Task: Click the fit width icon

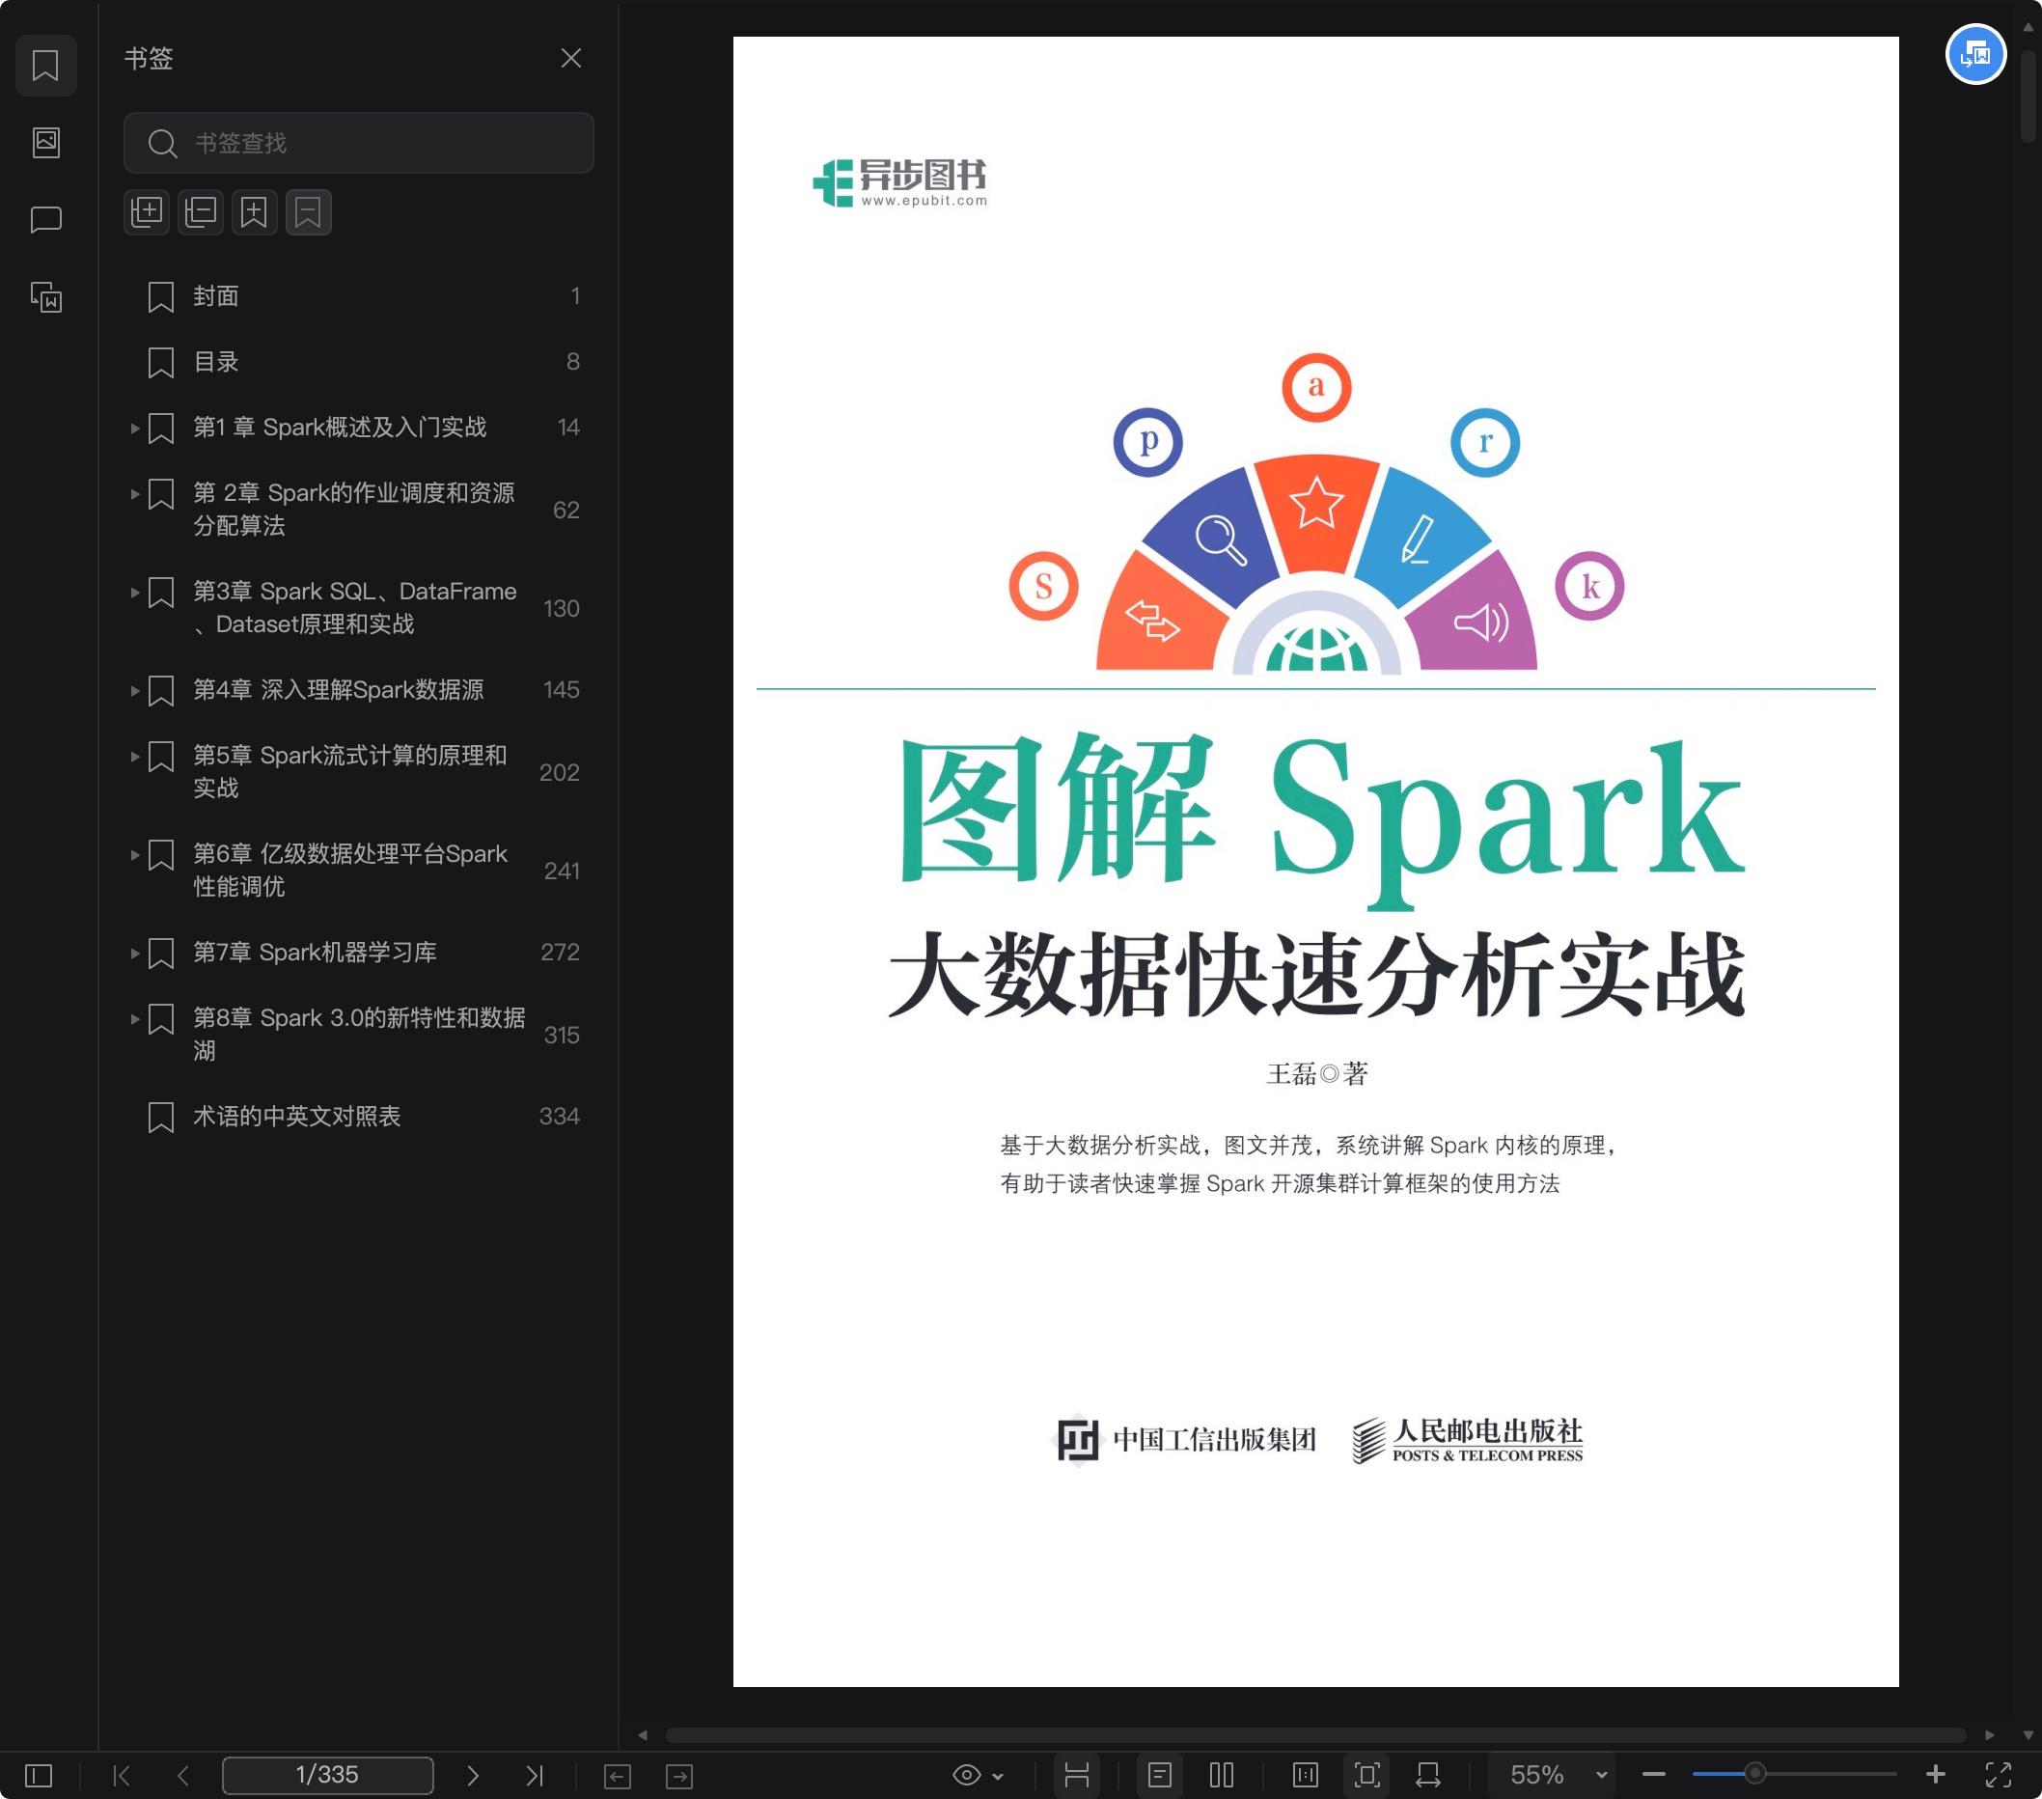Action: click(1428, 1775)
